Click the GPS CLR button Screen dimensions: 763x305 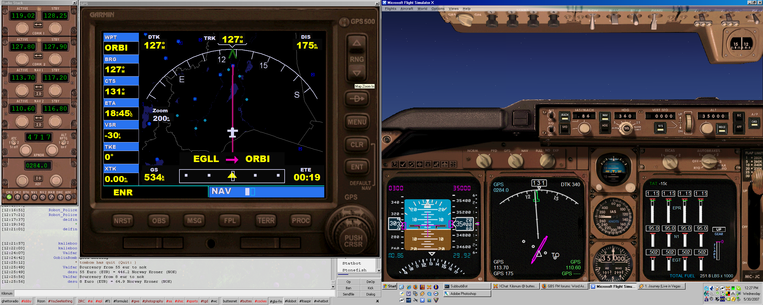point(357,145)
